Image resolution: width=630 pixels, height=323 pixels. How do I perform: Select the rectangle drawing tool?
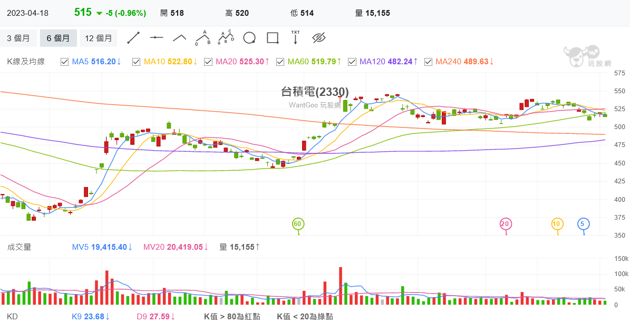pos(273,38)
